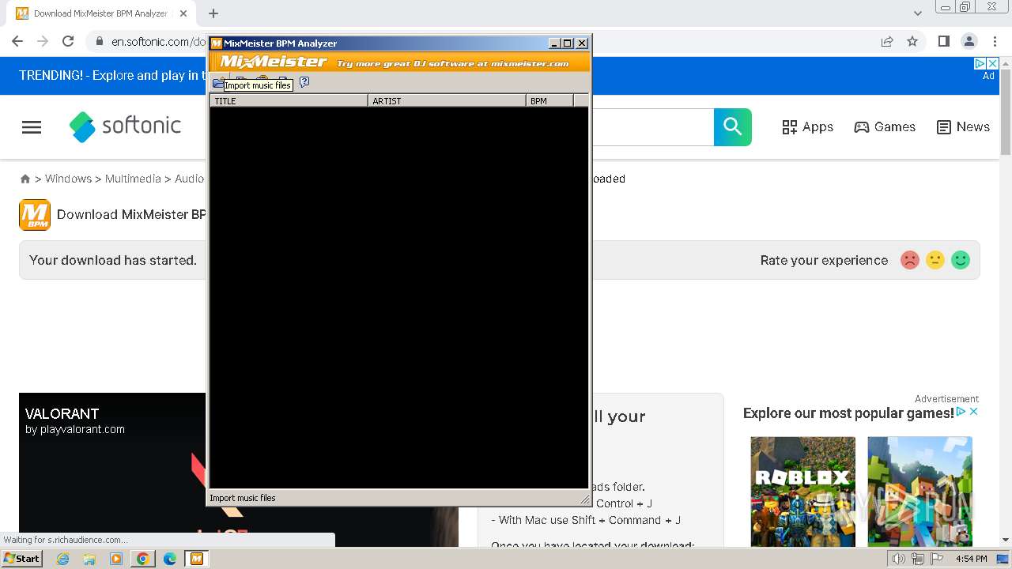Click the VALORANT ad title

(62, 413)
